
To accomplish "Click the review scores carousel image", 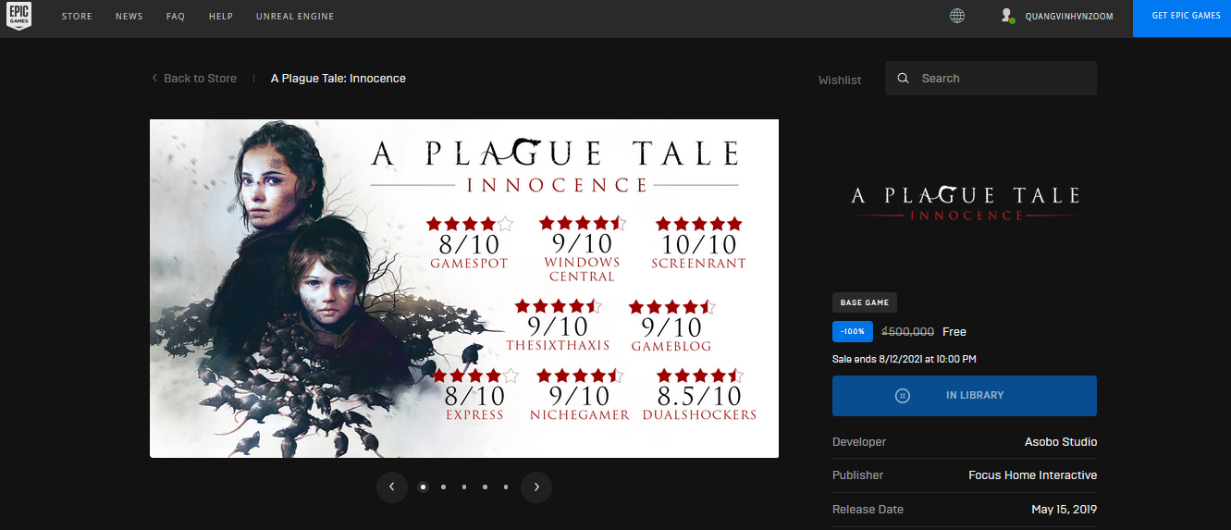I will 464,289.
